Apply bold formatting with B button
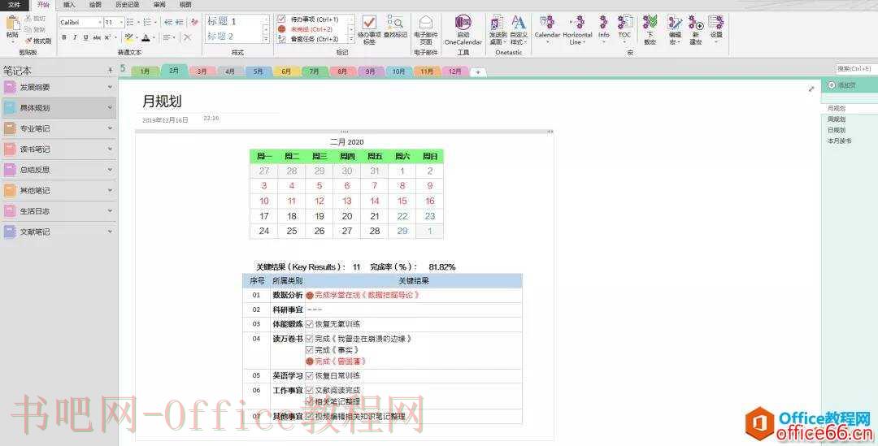 click(64, 37)
